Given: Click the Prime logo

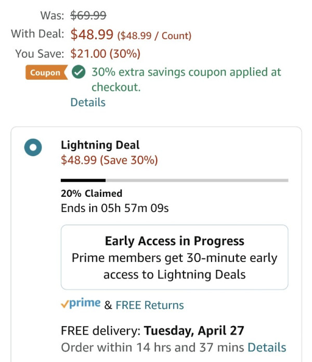Looking at the screenshot, I should tap(81, 303).
